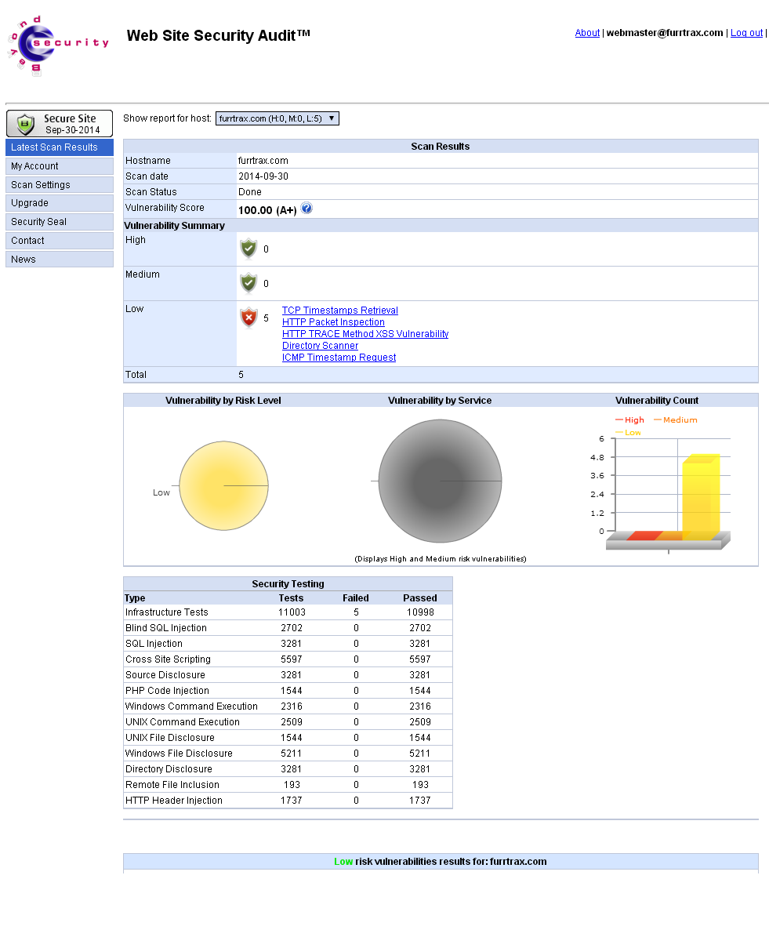The height and width of the screenshot is (937, 769).
Task: Open HTTP TRACE Method XSS Vulnerability link
Action: [x=365, y=334]
